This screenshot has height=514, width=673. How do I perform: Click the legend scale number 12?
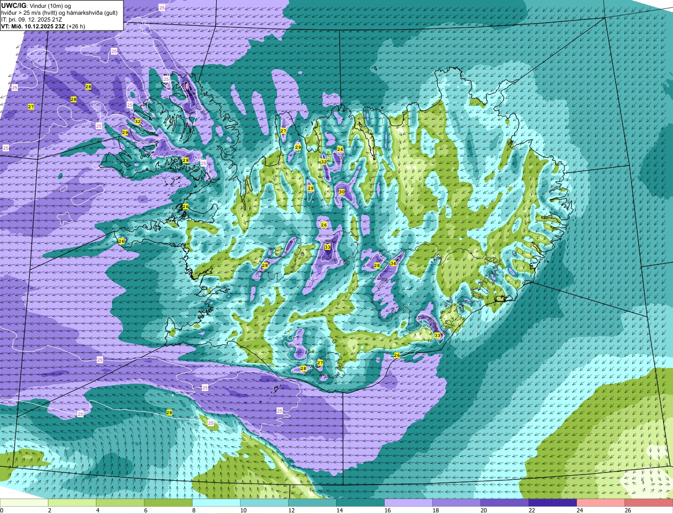click(x=291, y=510)
